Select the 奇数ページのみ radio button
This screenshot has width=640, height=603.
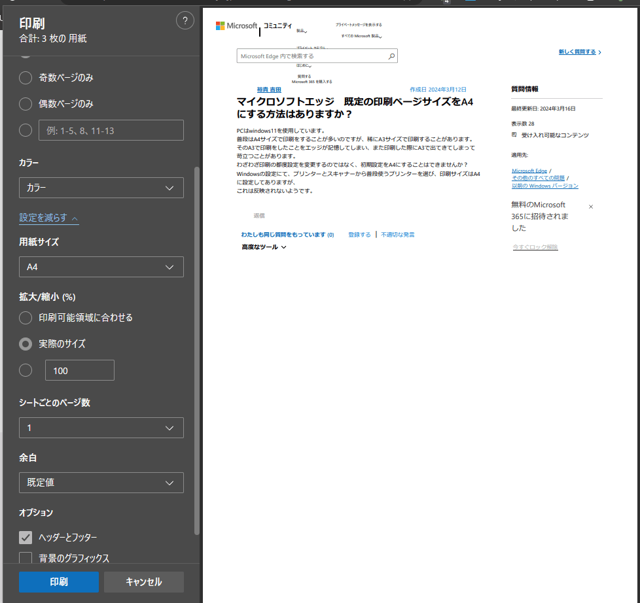pos(26,78)
